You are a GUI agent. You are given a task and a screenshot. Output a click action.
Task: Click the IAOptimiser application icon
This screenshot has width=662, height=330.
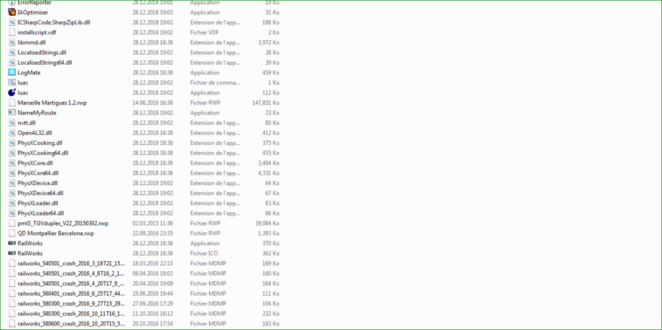pyautogui.click(x=12, y=13)
